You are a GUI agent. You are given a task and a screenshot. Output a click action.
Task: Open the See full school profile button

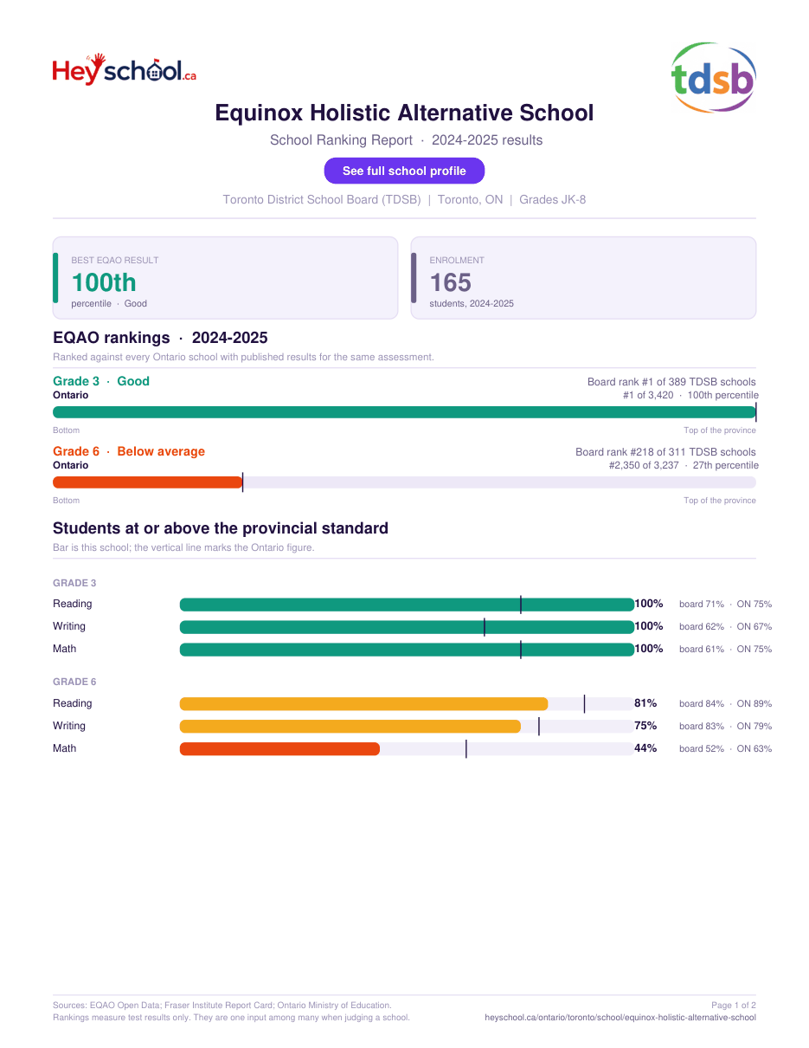(x=404, y=171)
